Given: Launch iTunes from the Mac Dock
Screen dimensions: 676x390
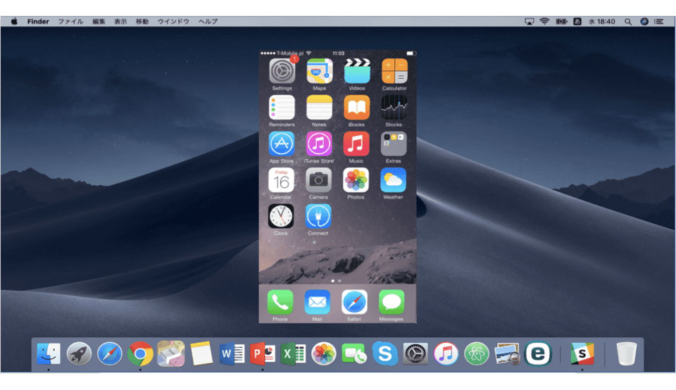Looking at the screenshot, I should coord(446,354).
